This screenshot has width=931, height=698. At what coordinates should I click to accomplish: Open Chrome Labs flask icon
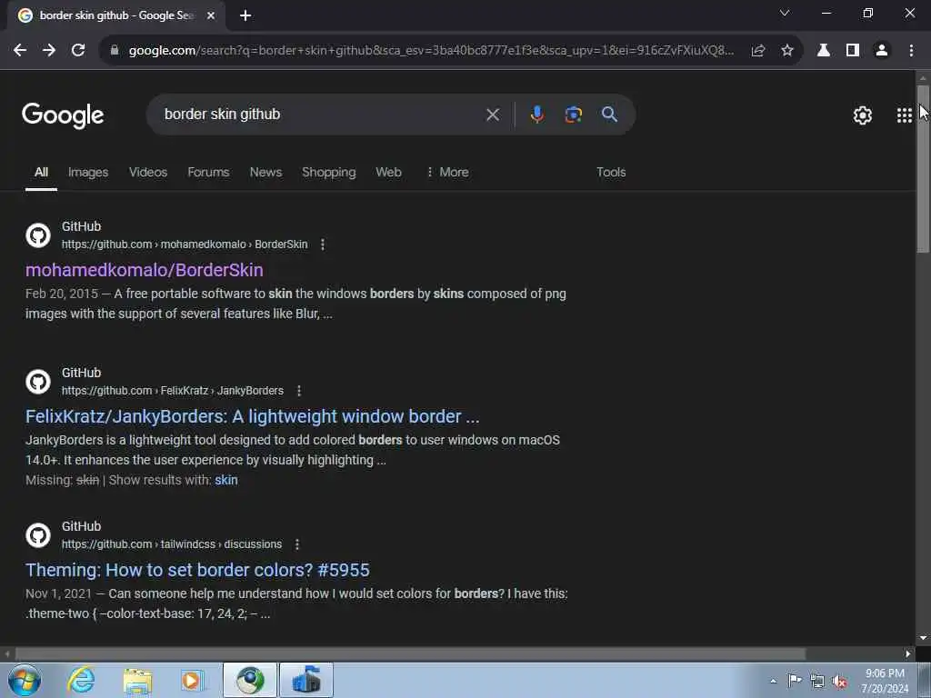pos(824,51)
